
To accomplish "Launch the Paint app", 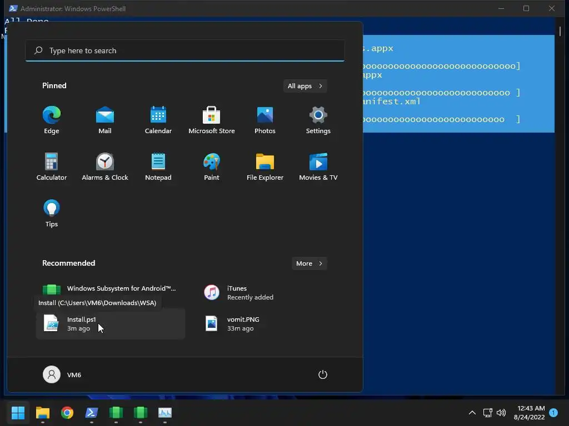I will (212, 167).
